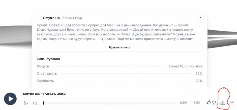237x110 pixels.
Task: Expand the player with the chevron arrow
Action: [232, 103]
